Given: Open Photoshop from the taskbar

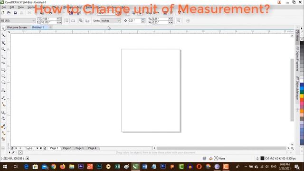Looking at the screenshot, I should 163,167.
